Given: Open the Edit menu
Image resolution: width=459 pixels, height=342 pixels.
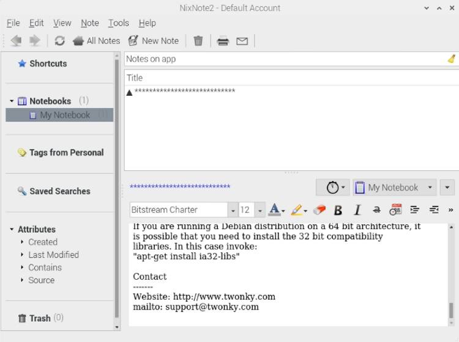Looking at the screenshot, I should click(x=36, y=23).
